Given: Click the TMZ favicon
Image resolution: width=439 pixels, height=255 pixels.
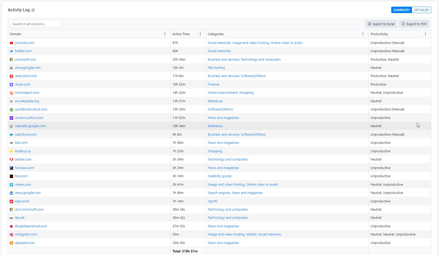Looking at the screenshot, I should (11, 176).
